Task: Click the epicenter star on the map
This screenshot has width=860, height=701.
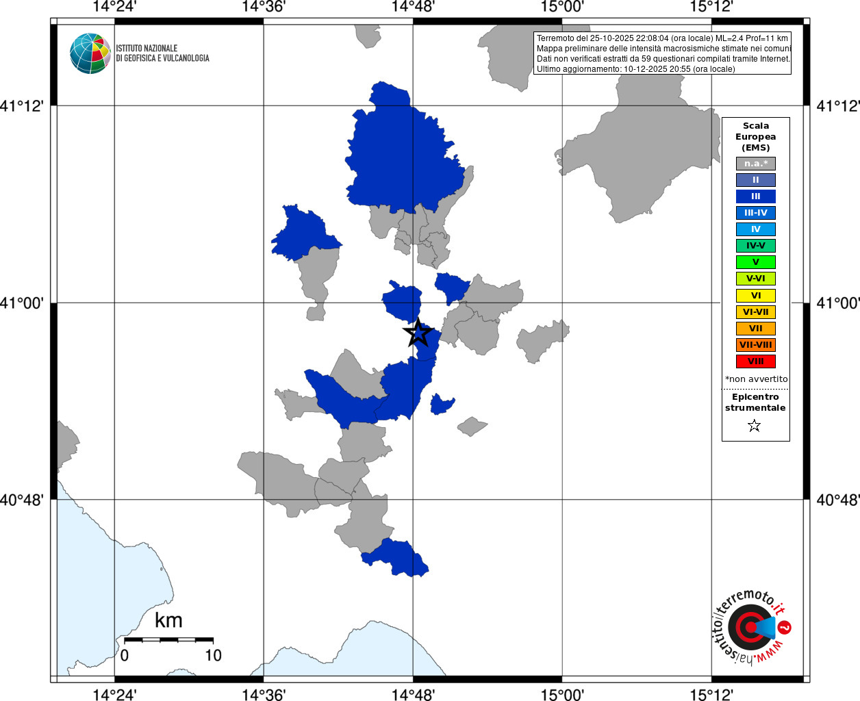Action: click(418, 333)
